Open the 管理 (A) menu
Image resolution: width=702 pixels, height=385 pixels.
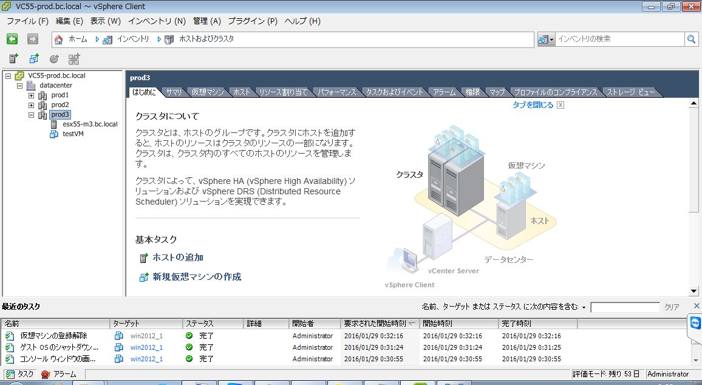(x=207, y=21)
